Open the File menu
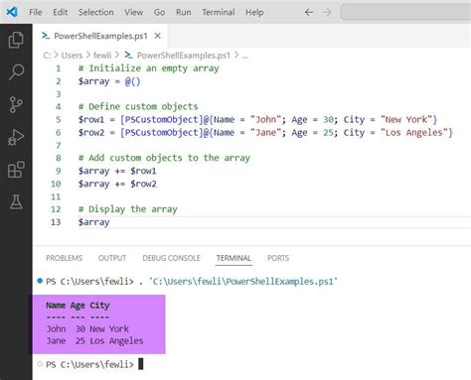Image resolution: width=471 pixels, height=380 pixels. tap(36, 12)
